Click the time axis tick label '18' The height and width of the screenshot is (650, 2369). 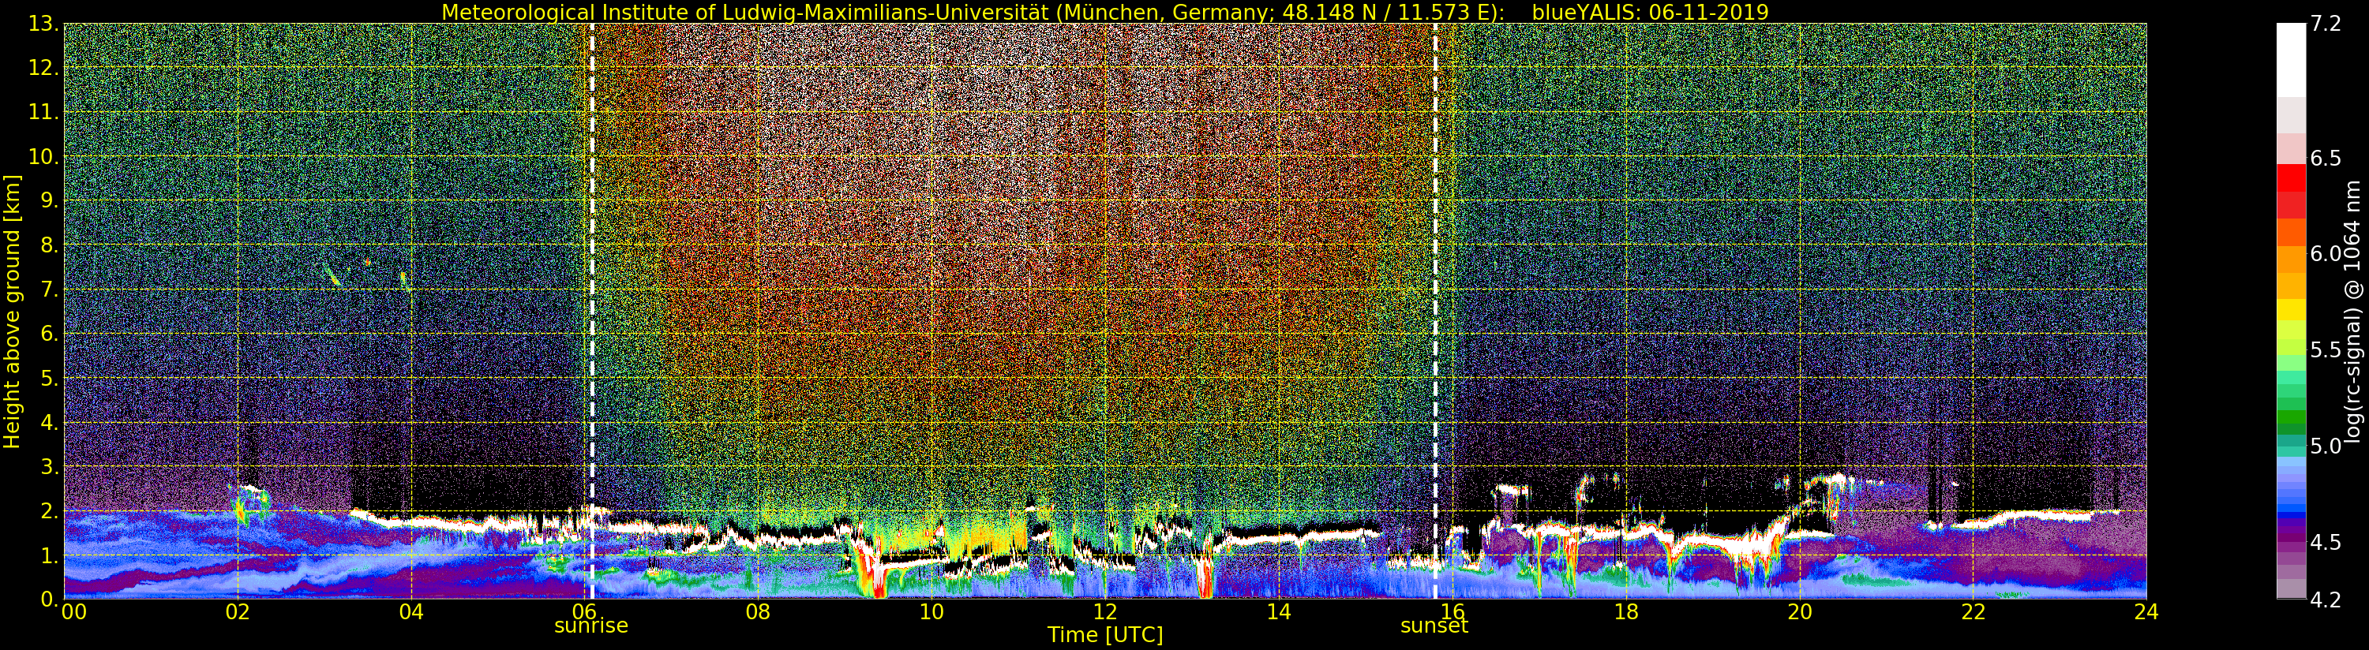coord(1626,611)
